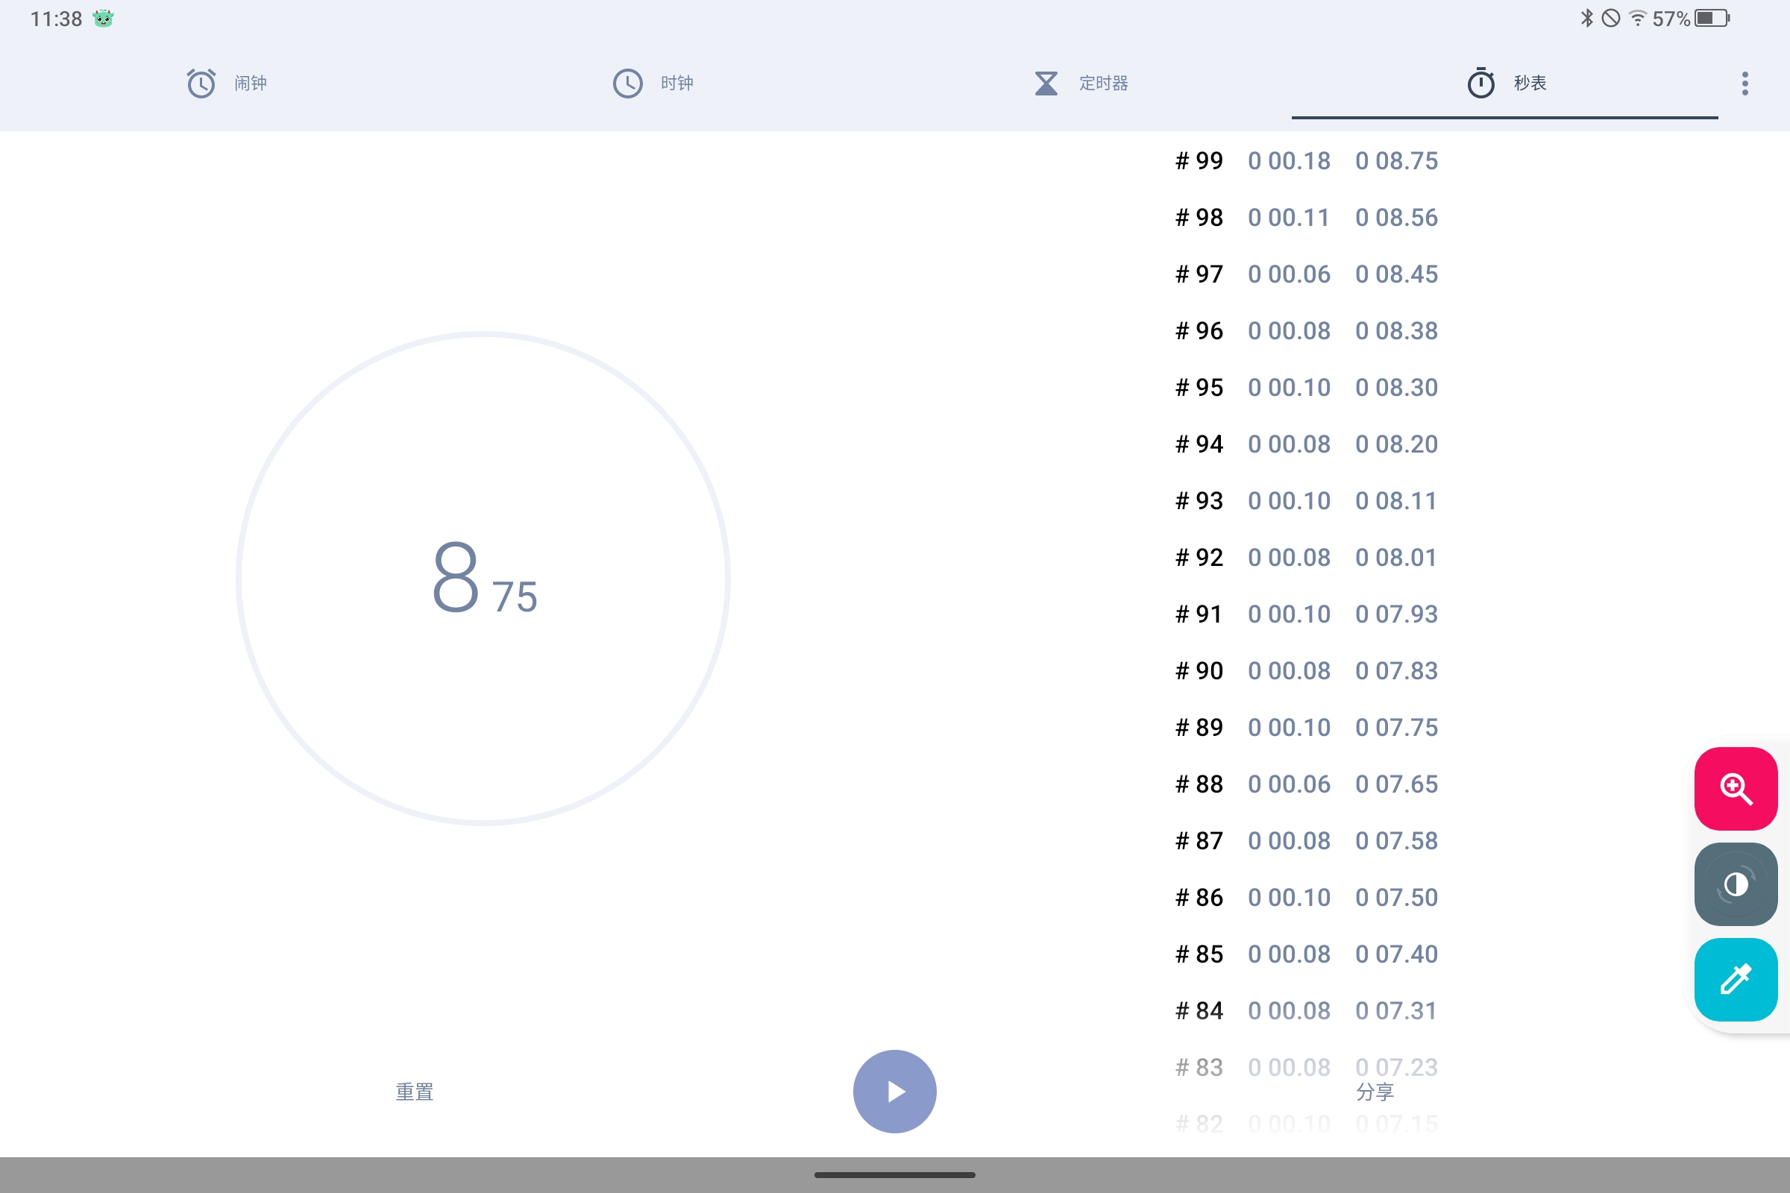
Task: Switch to the 时钟 tab
Action: point(676,83)
